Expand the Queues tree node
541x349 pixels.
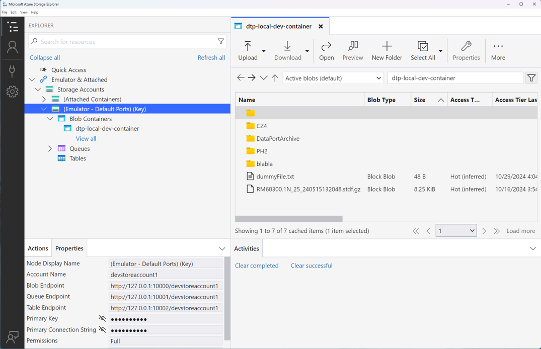coord(50,148)
